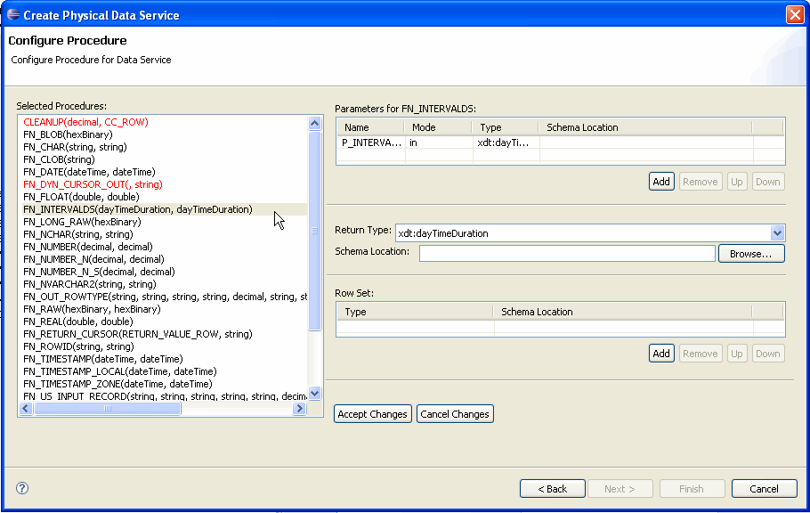Select FN_CHAR(string, string) procedure
810x513 pixels.
(75, 147)
